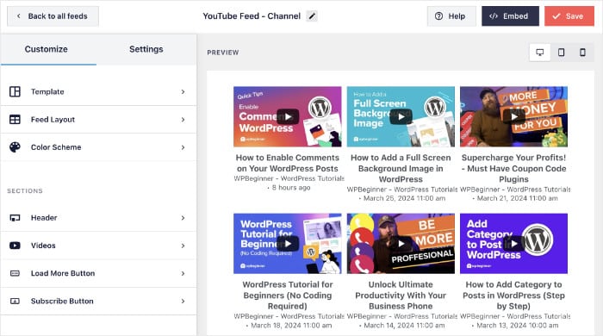Image resolution: width=603 pixels, height=336 pixels.
Task: Click the Feed Layout grid icon
Action: (x=15, y=120)
